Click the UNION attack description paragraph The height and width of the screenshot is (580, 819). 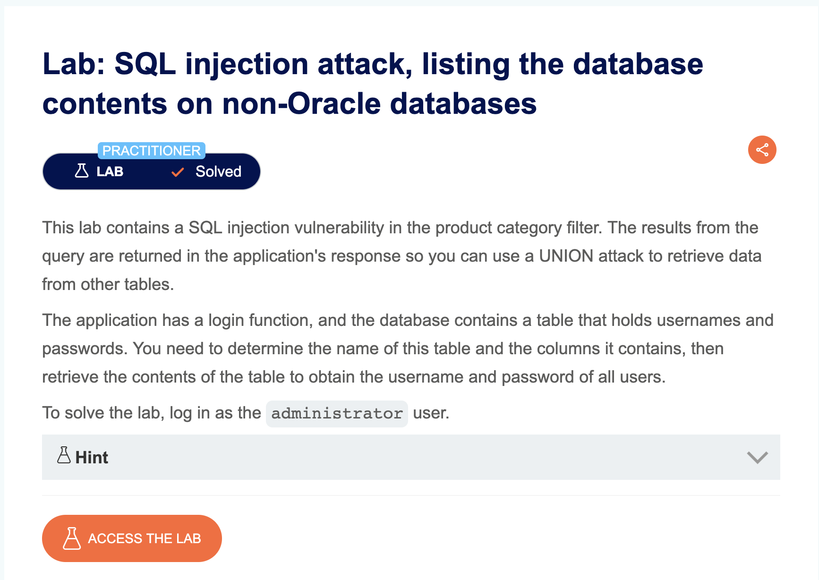tap(401, 256)
